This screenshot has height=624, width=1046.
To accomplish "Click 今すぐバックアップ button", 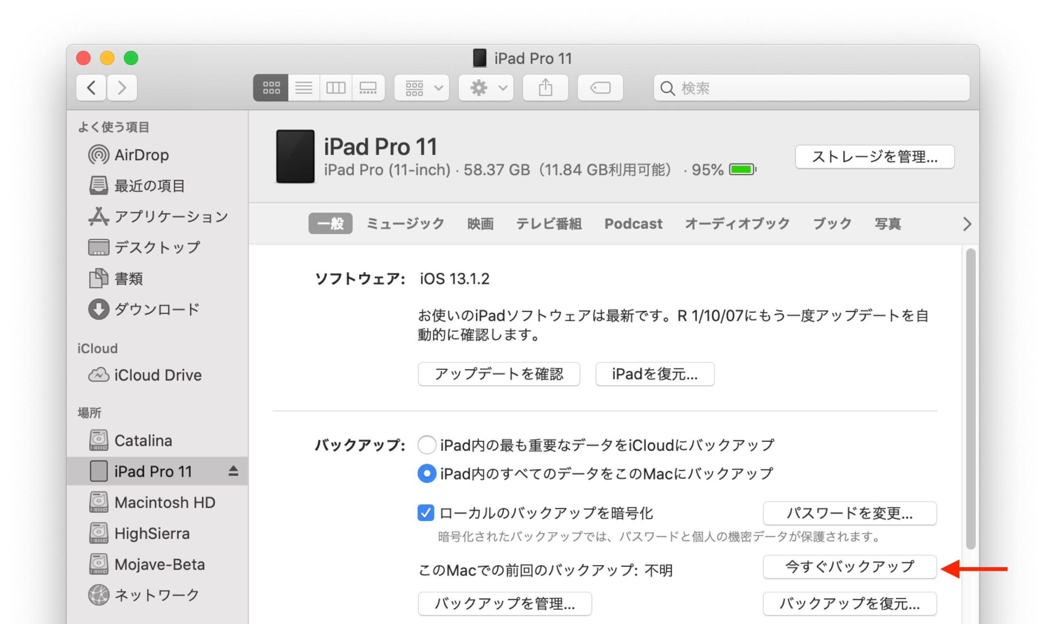I will [849, 567].
